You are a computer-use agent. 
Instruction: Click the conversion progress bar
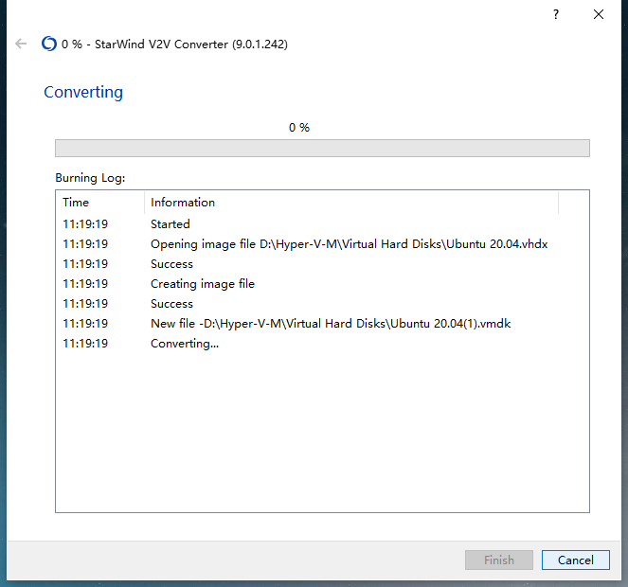322,148
